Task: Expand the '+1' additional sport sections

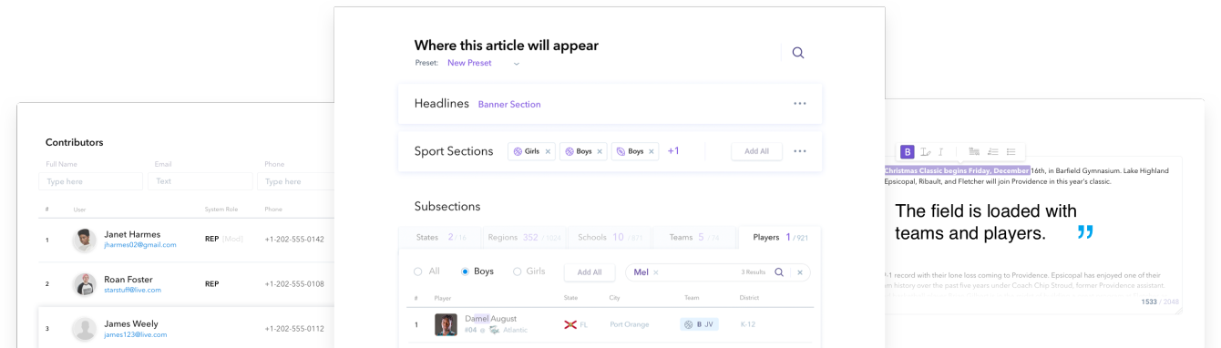Action: [x=673, y=151]
